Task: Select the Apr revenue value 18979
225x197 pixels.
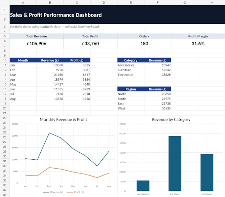Action: [59, 80]
